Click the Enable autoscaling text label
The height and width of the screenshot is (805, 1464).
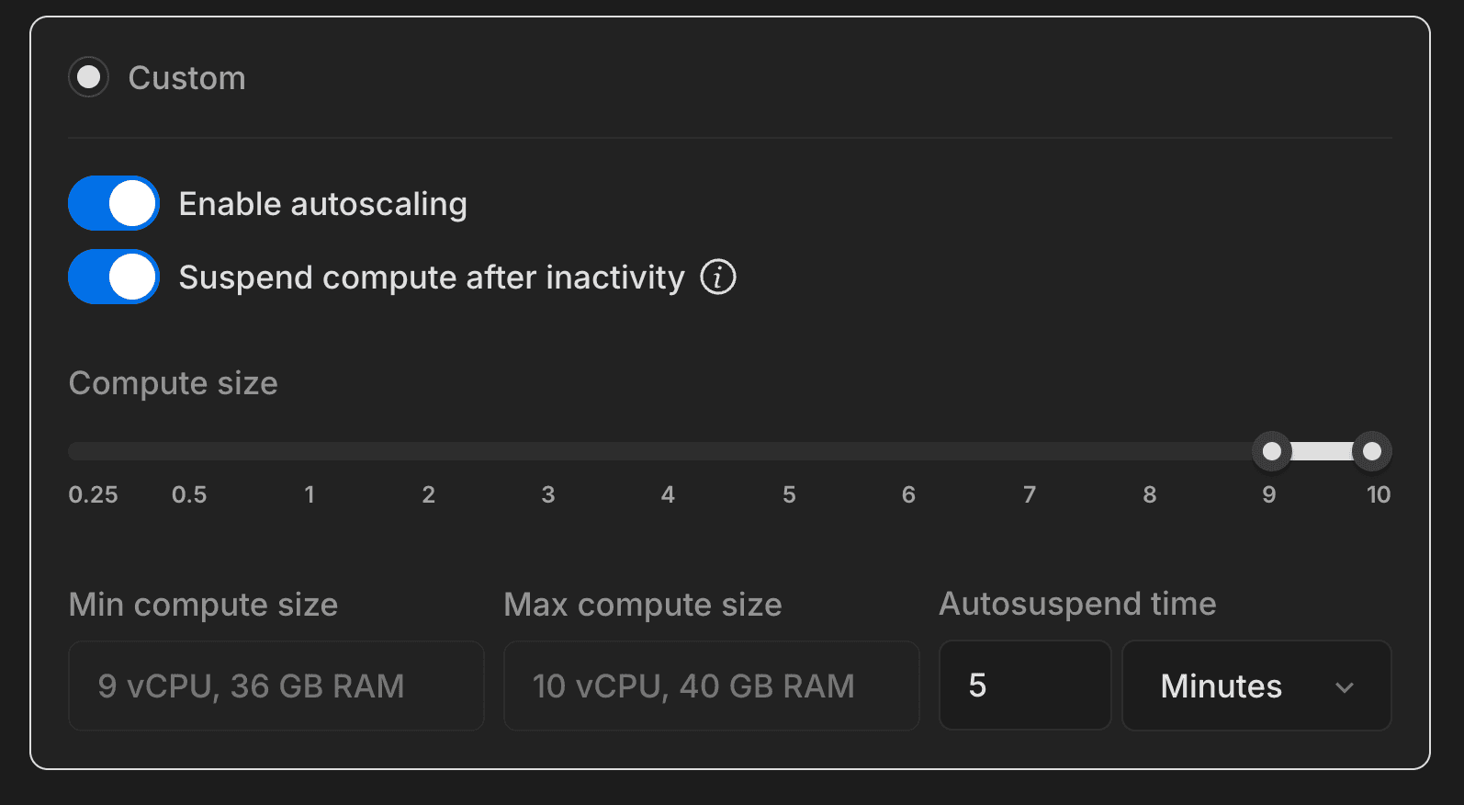(323, 203)
